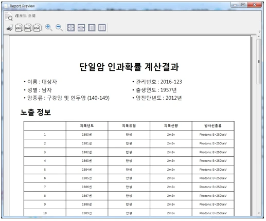Image resolution: width=266 pixels, height=221 pixels.
Task: Click the Photons: E>250keV cell in row 1989년
Action: (213, 213)
